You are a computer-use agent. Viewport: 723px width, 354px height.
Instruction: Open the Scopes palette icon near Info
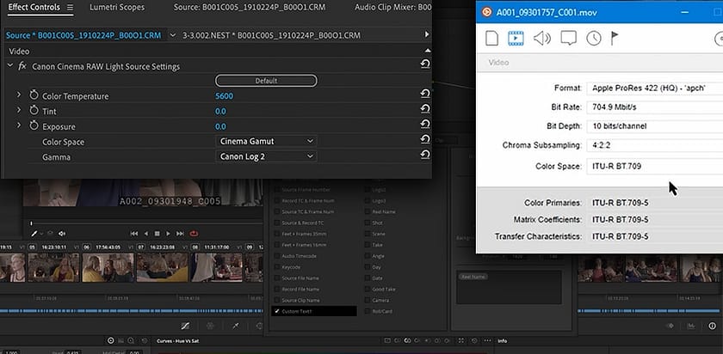click(692, 326)
